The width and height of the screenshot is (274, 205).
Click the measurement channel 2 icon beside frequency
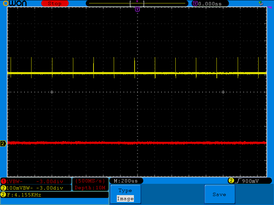coord(3,194)
